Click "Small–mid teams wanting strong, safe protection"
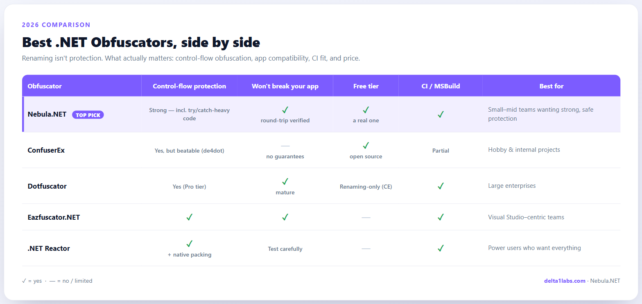642x304 pixels. (541, 114)
